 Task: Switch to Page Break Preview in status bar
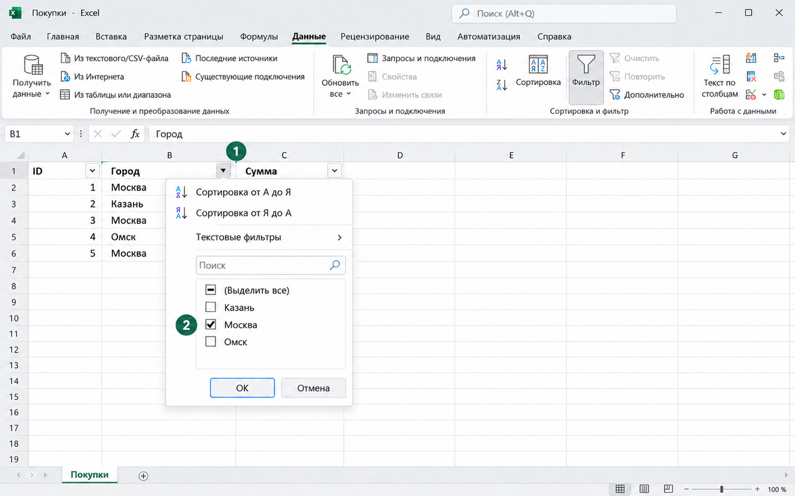pyautogui.click(x=668, y=489)
